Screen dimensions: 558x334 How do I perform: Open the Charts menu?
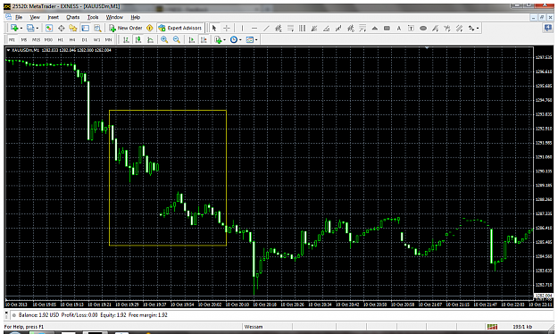click(x=73, y=17)
